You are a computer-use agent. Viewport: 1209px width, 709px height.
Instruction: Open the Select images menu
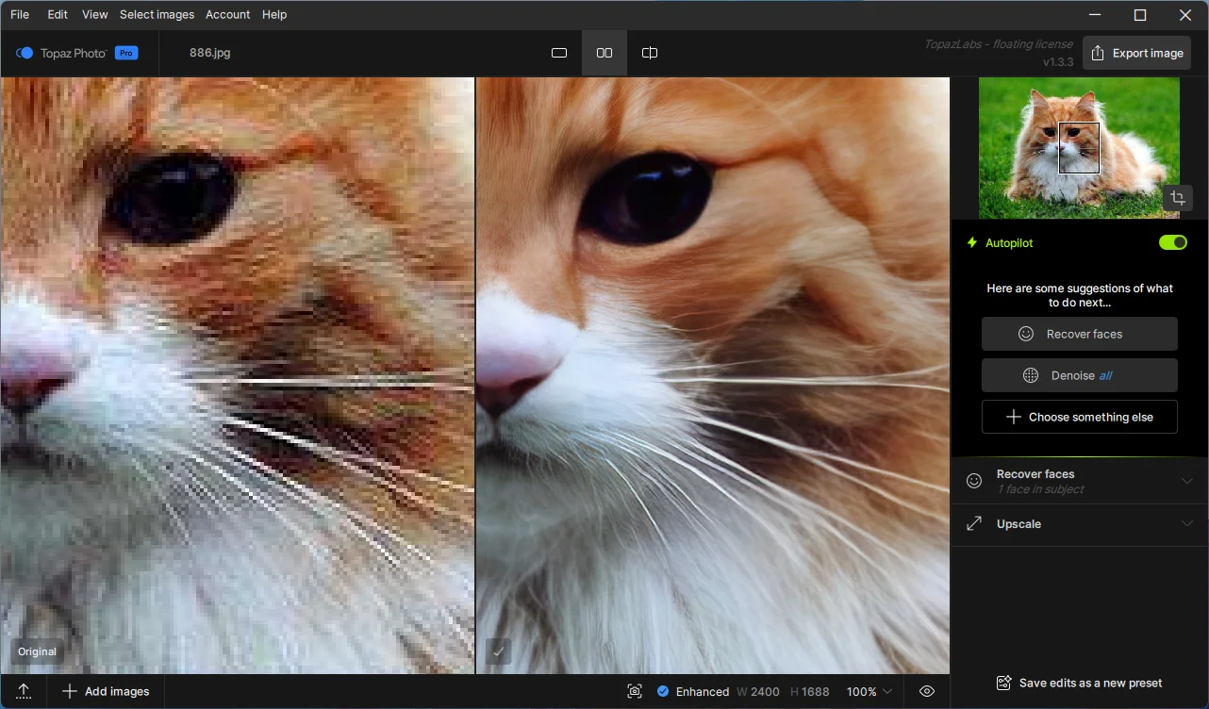click(x=157, y=14)
